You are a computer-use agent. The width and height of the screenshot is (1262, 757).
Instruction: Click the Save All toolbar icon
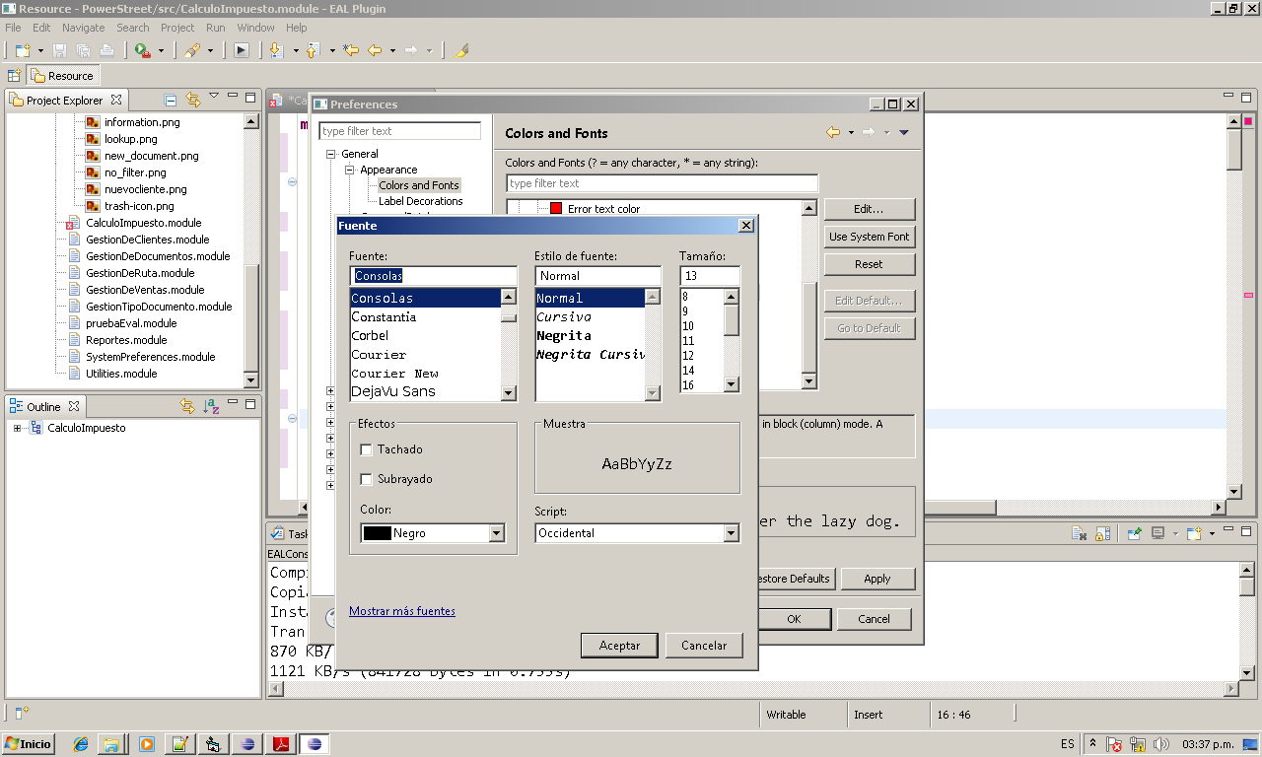coord(83,50)
